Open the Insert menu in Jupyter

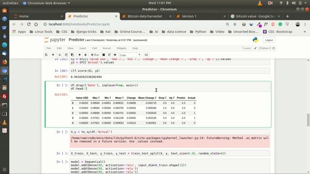[83, 48]
